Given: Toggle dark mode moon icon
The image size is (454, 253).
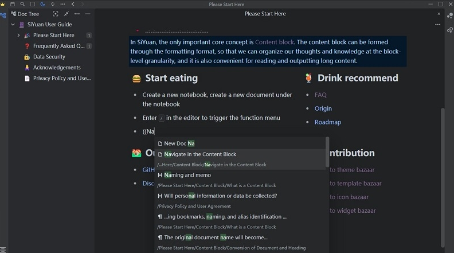Looking at the screenshot, I should click(x=42, y=4).
